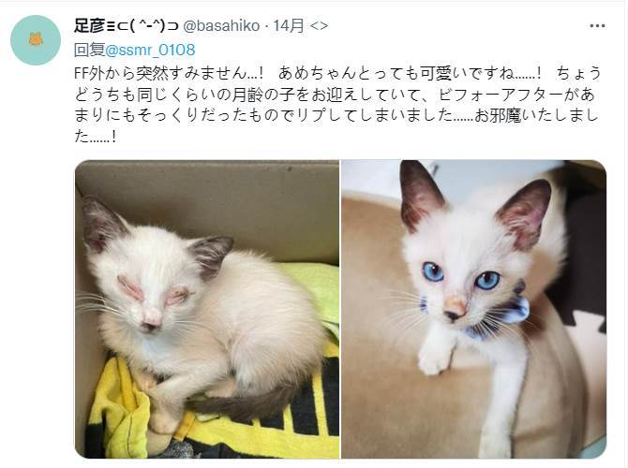Open the @basahiko profile handle
Viewport: 628px width, 468px height.
pyautogui.click(x=221, y=26)
